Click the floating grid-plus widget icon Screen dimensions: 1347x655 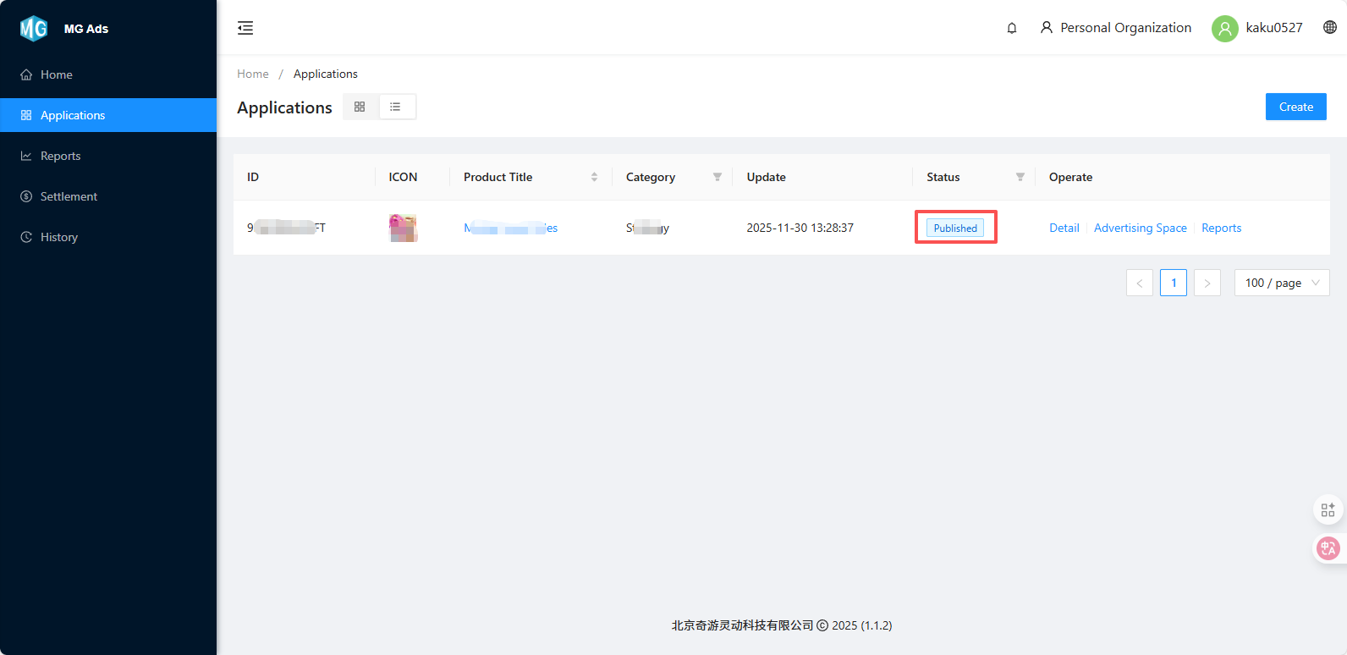1328,509
